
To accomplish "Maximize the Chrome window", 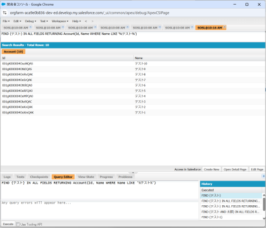I will tap(247, 5).
